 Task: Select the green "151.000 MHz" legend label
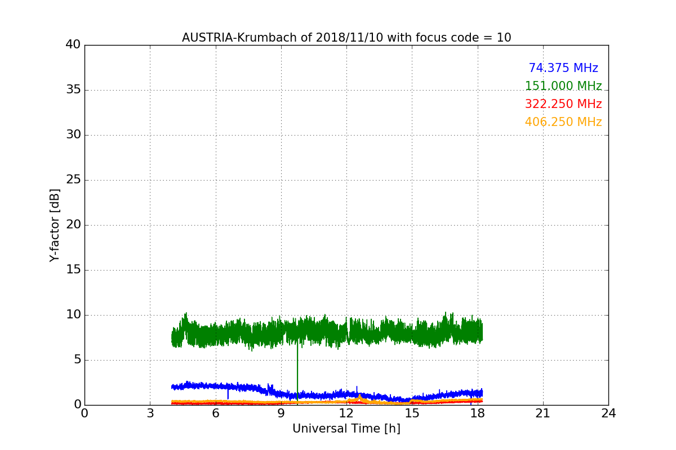pyautogui.click(x=563, y=86)
